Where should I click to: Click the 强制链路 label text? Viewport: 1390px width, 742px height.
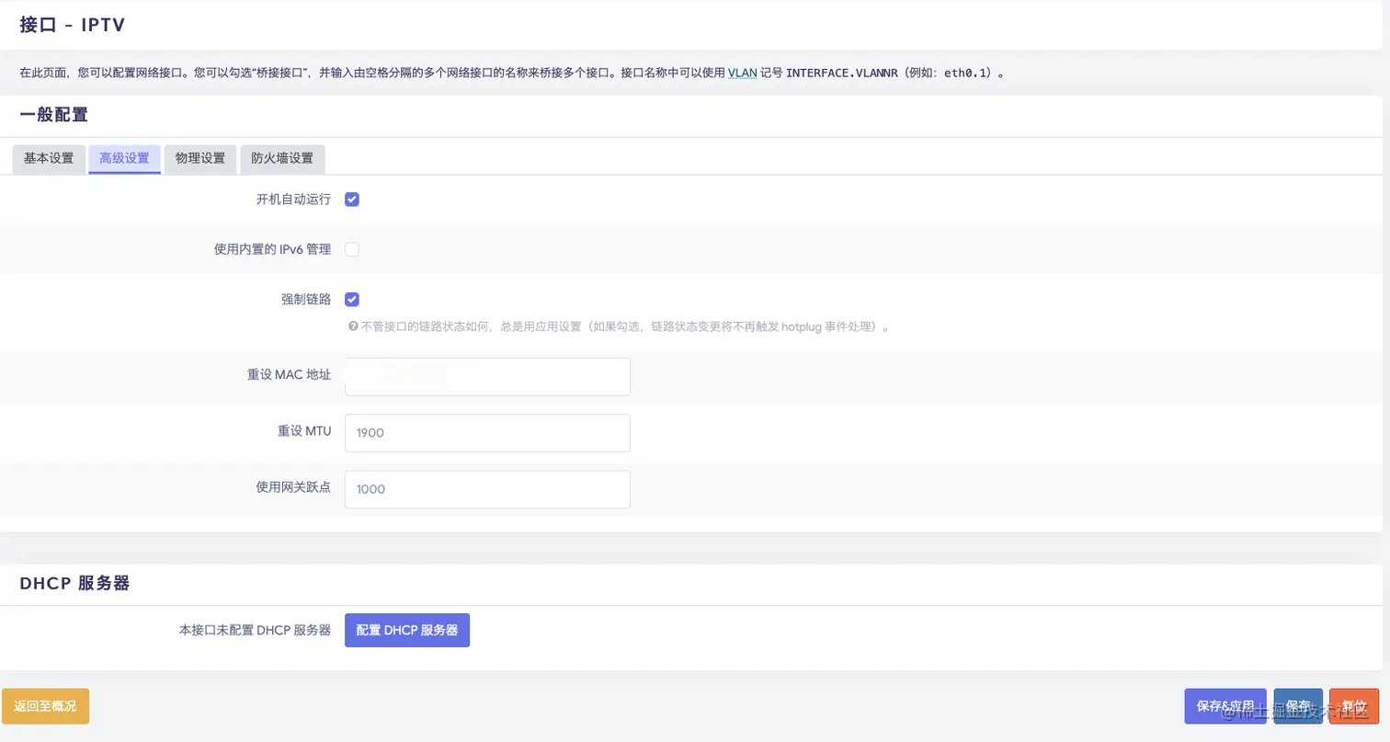[x=306, y=299]
